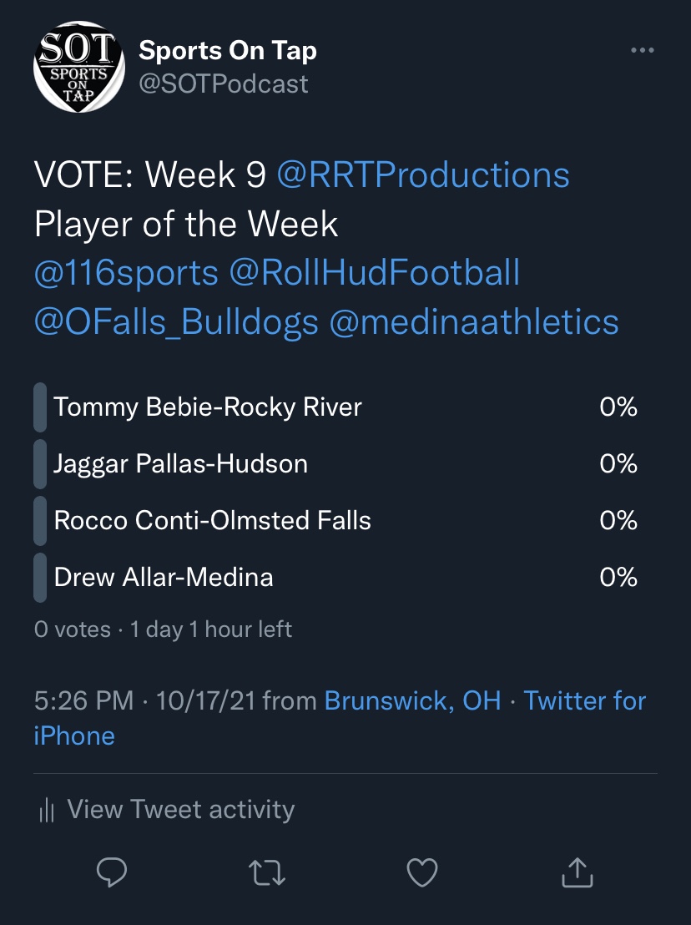Like the tweet with heart icon
Image resolution: width=691 pixels, height=925 pixels.
click(421, 872)
